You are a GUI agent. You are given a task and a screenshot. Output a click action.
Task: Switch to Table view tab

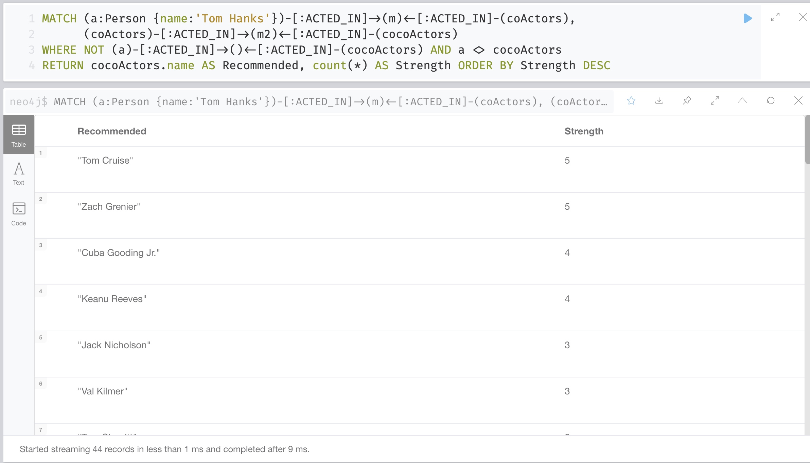[x=19, y=135]
